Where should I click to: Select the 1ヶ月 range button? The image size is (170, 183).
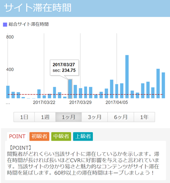[x=69, y=117]
